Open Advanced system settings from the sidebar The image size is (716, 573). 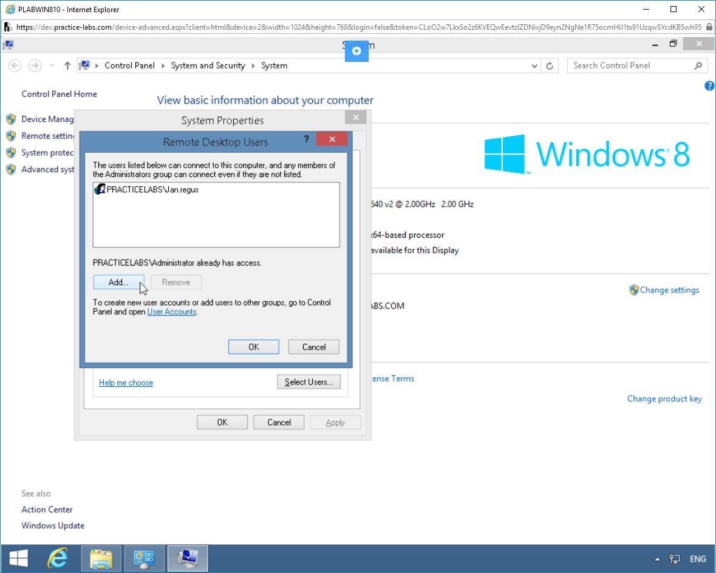click(x=47, y=170)
